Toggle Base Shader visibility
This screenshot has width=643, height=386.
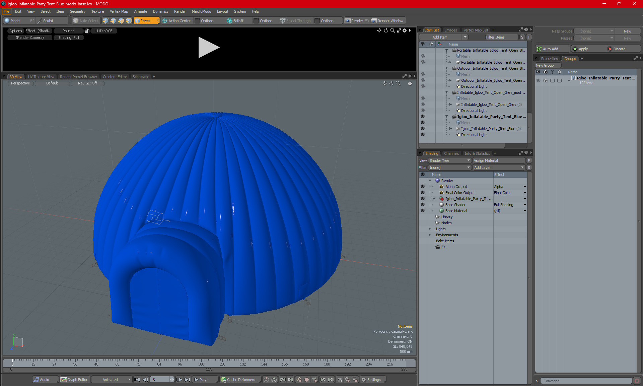tap(422, 205)
